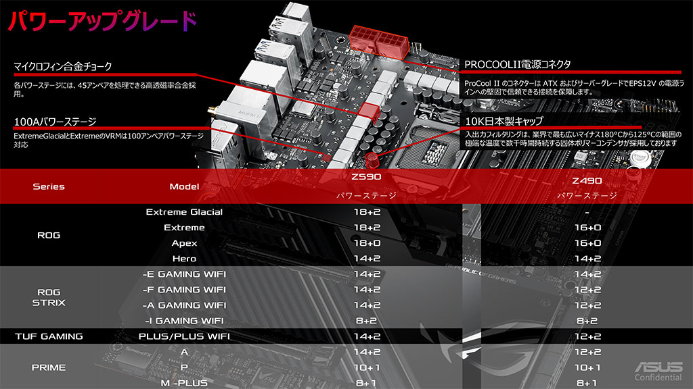
Task: Click Z490 value '16+0' in Apex row
Action: click(587, 243)
